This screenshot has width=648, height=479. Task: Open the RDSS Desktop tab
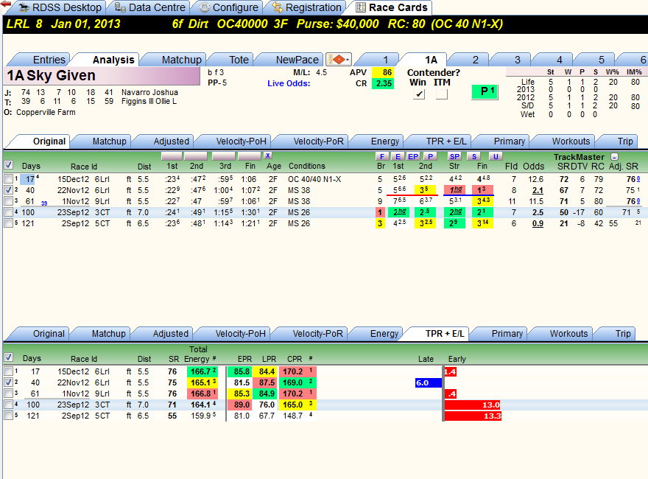(x=60, y=7)
